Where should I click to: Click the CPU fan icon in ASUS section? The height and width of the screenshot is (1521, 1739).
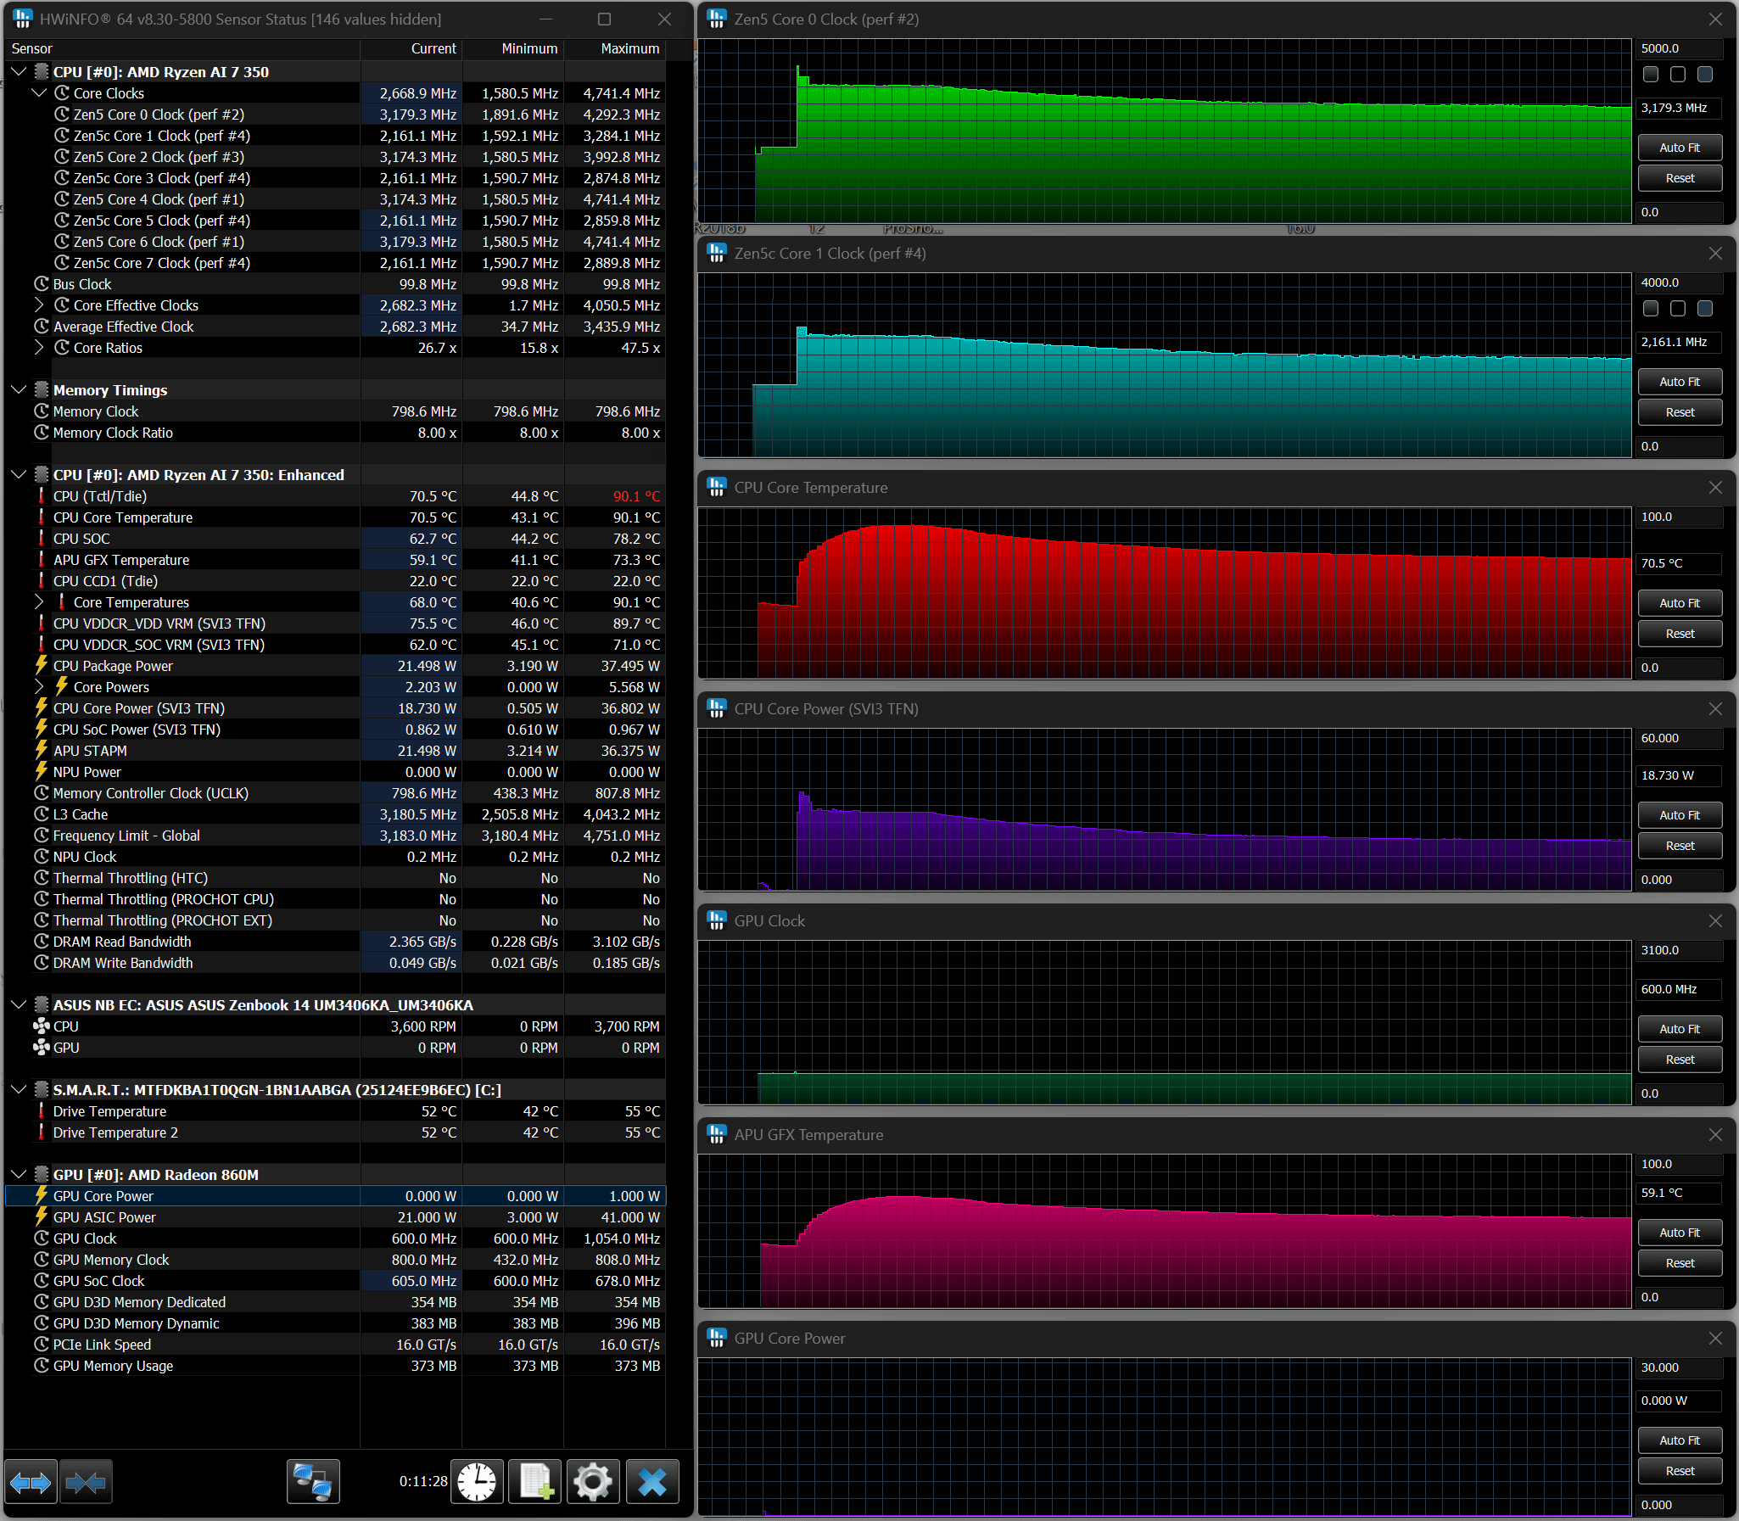pyautogui.click(x=41, y=1026)
